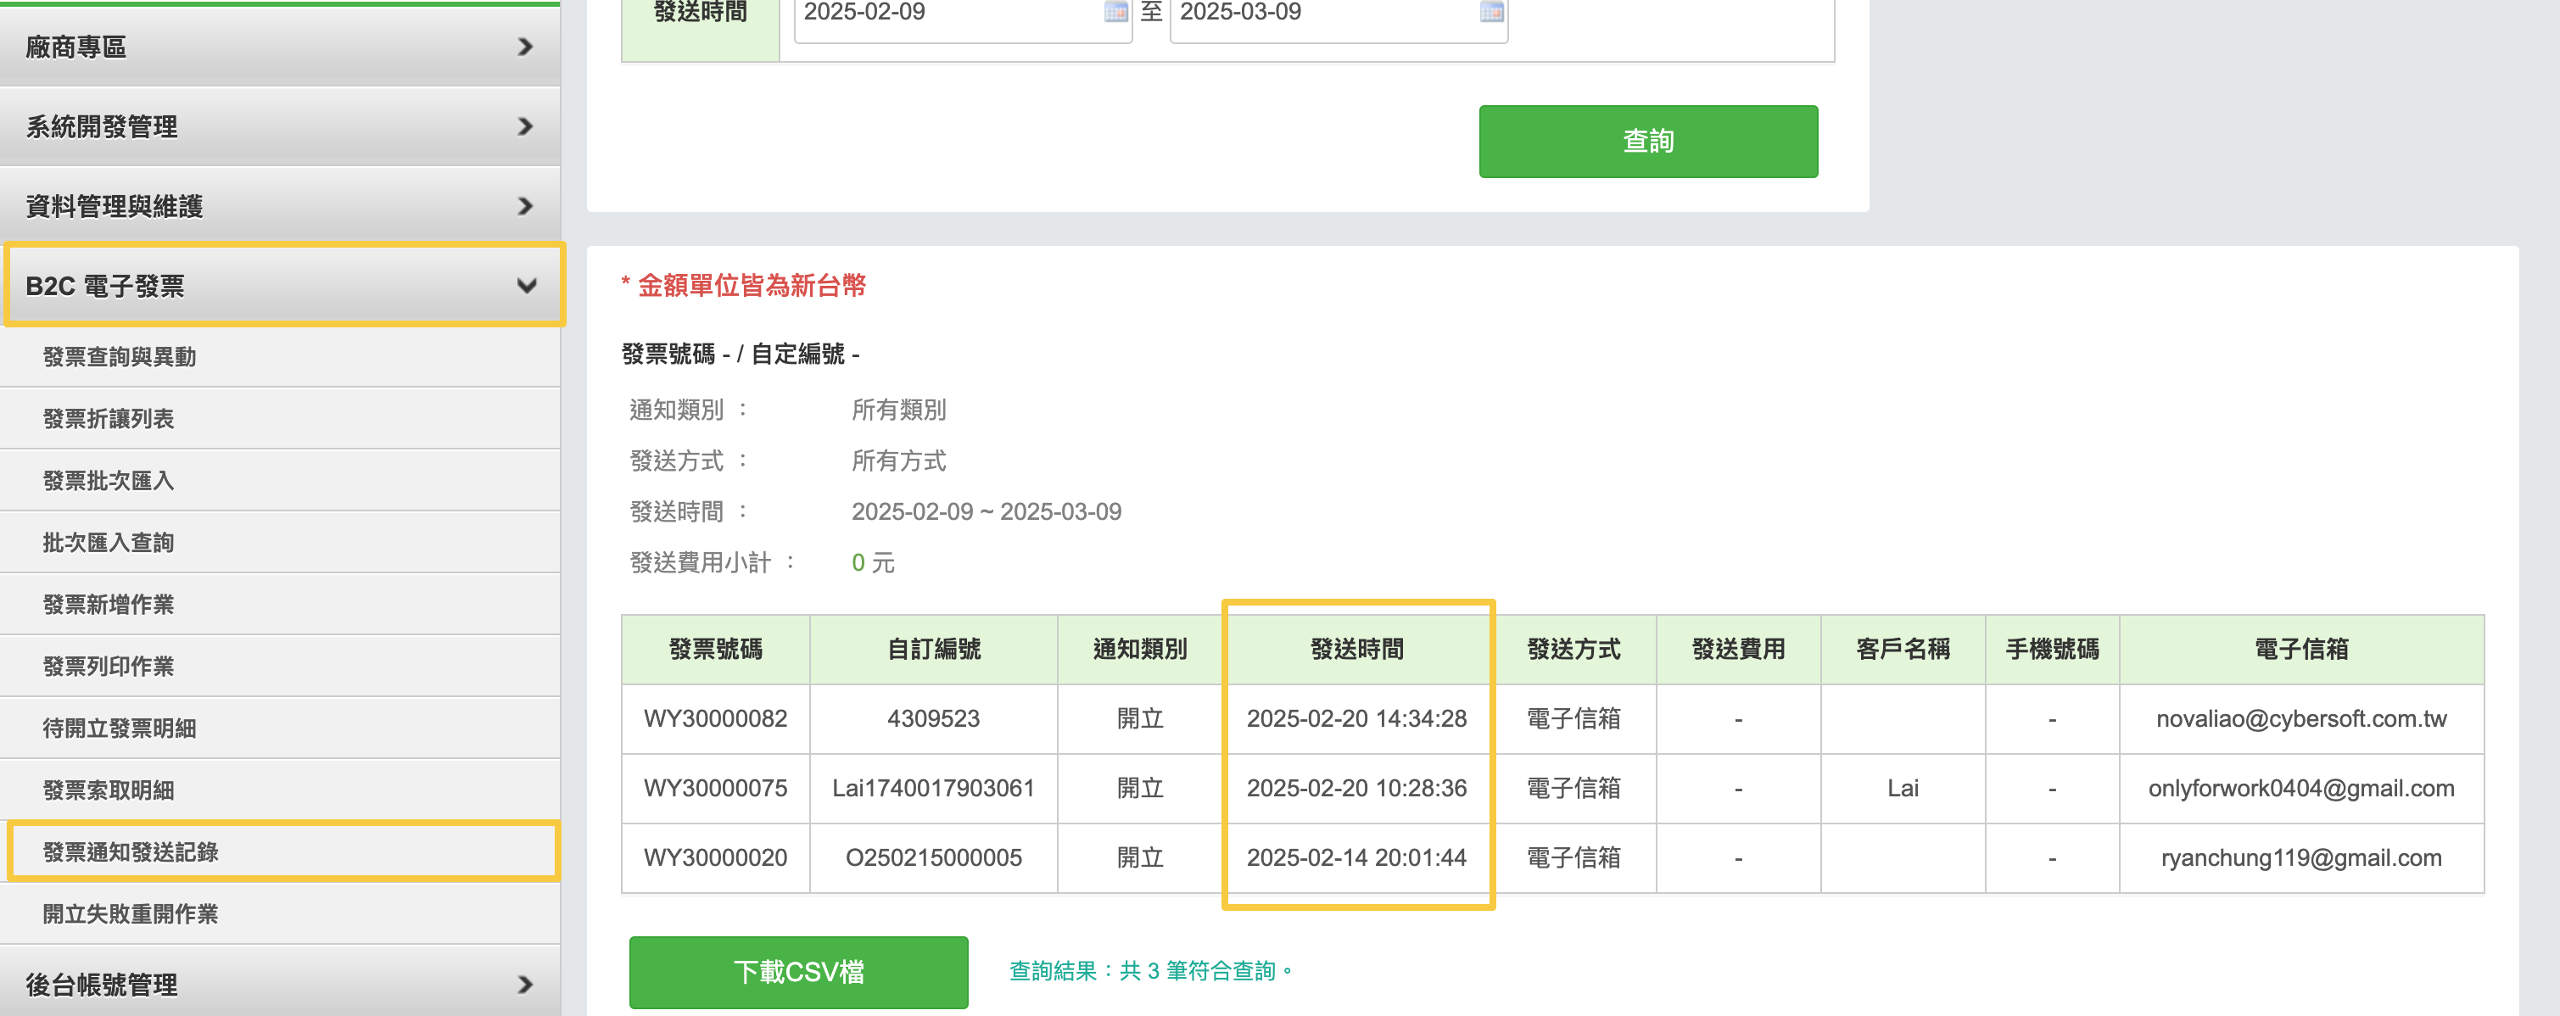
Task: Click custom number Lai1740017903061 cell
Action: click(933, 788)
